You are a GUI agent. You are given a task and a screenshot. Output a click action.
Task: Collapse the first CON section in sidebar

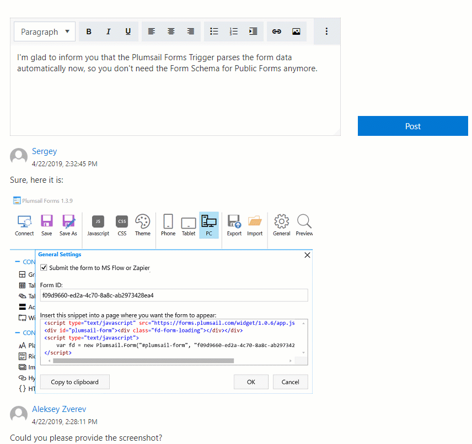tap(18, 262)
